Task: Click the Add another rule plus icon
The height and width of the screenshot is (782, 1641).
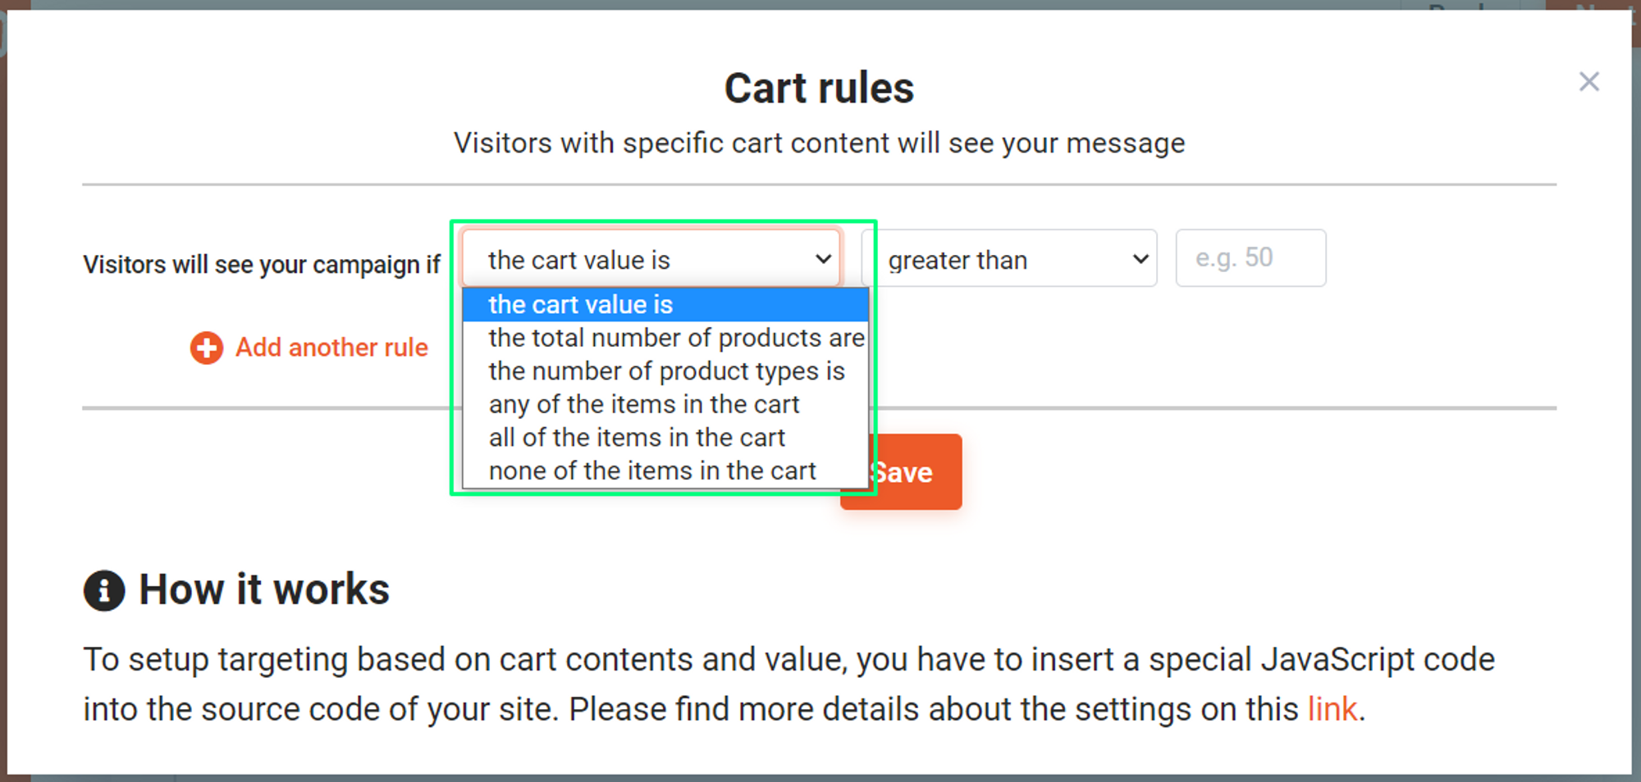Action: click(205, 348)
